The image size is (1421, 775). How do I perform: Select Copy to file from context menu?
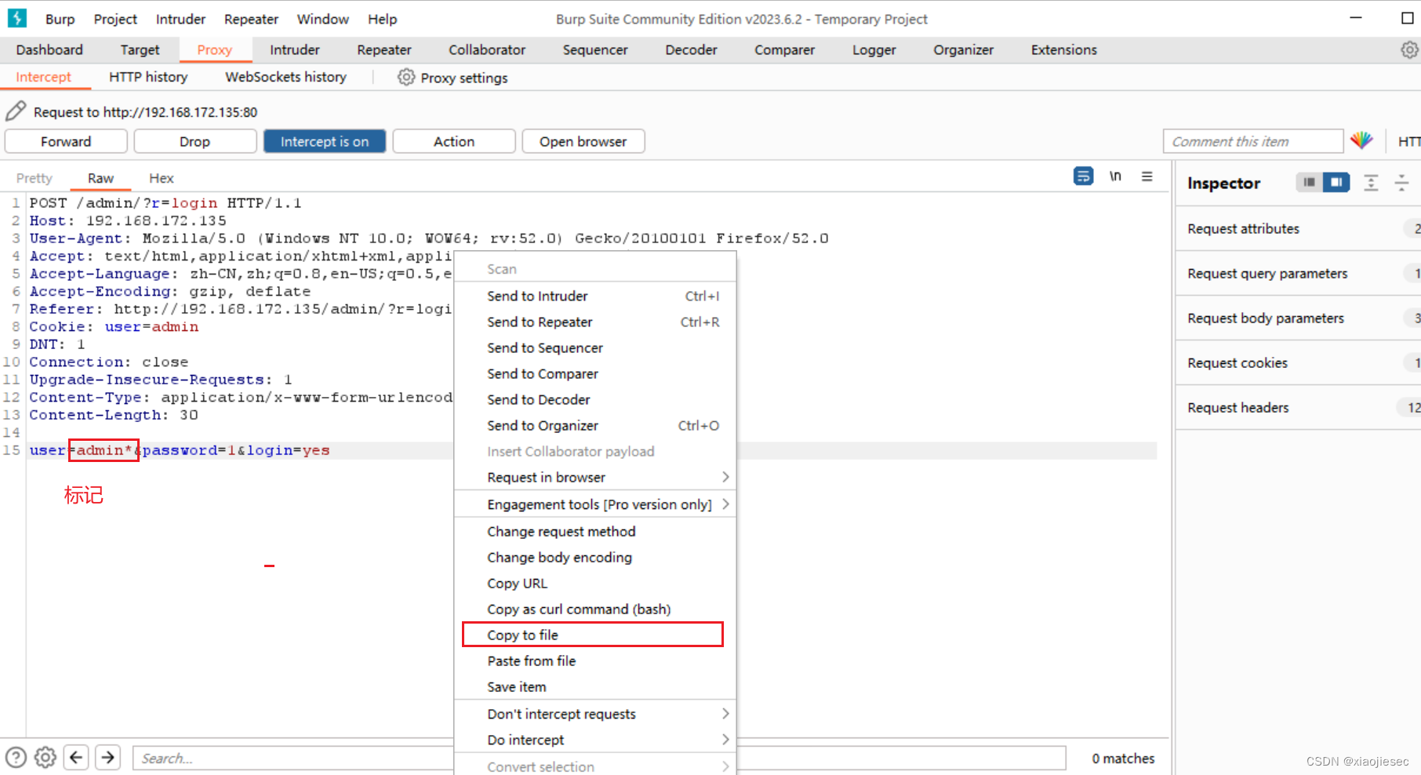point(522,635)
